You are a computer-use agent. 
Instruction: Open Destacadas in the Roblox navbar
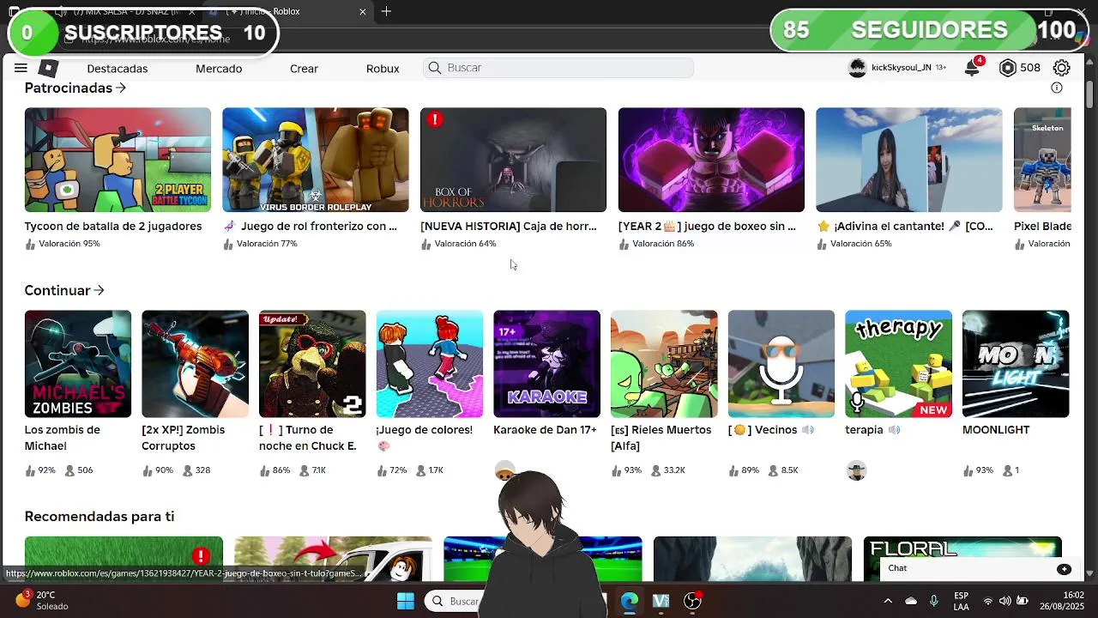point(118,68)
